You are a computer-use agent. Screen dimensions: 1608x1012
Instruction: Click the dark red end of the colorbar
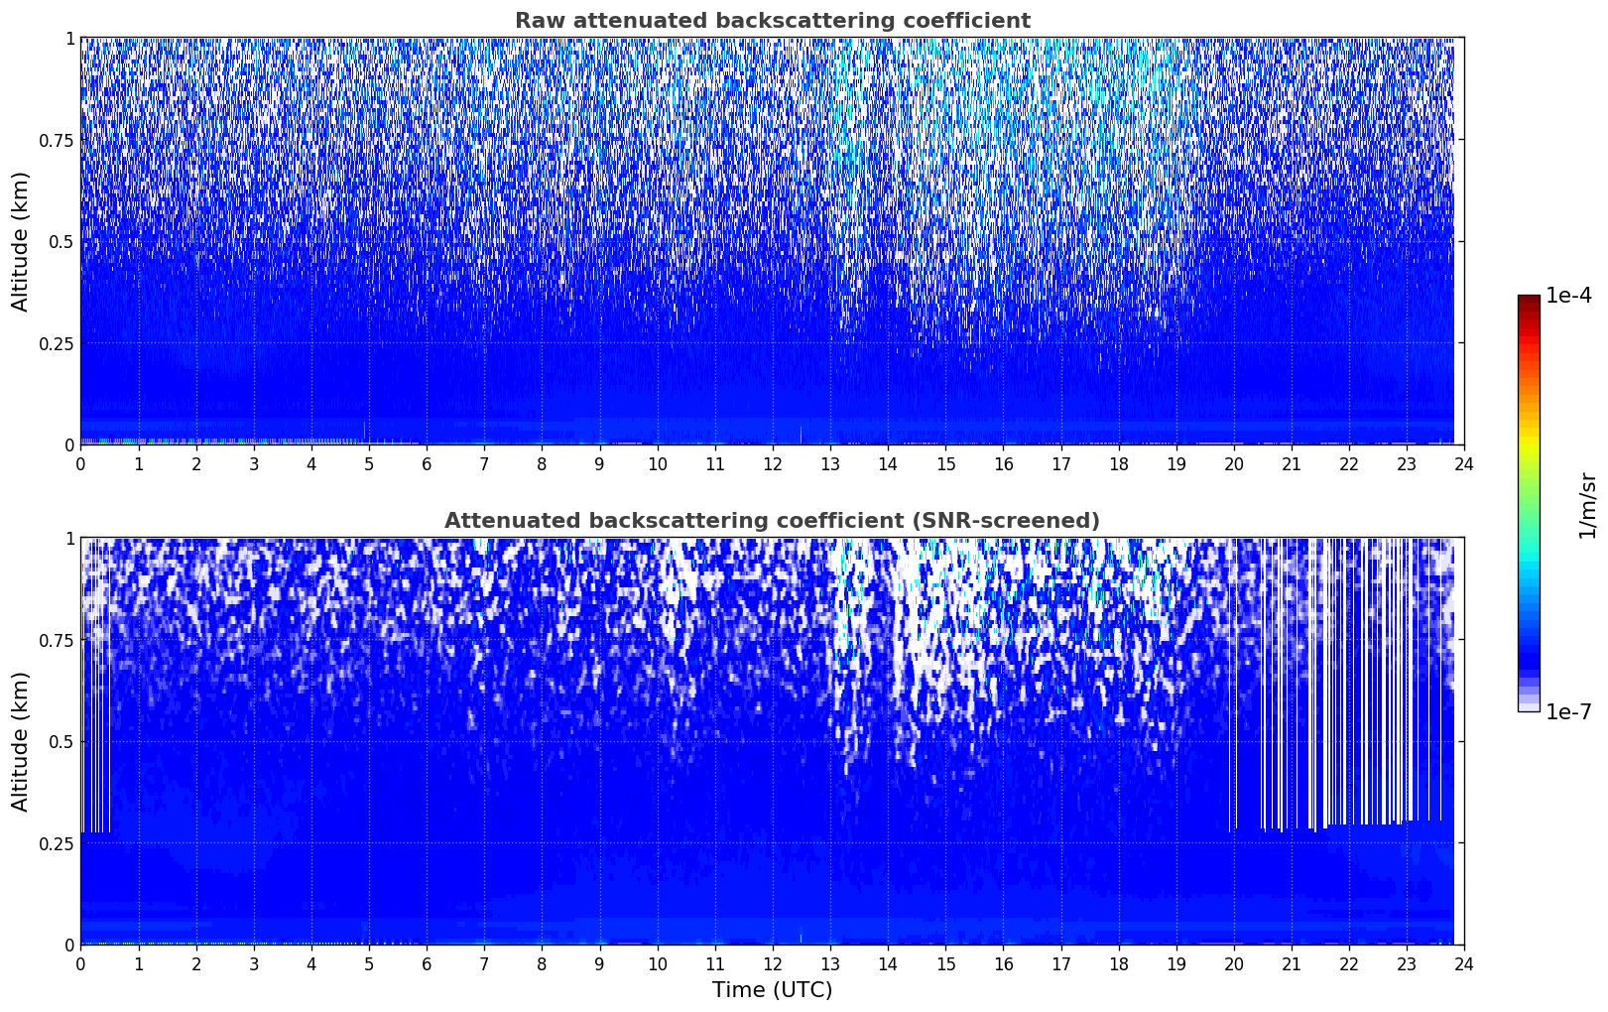pyautogui.click(x=1529, y=301)
